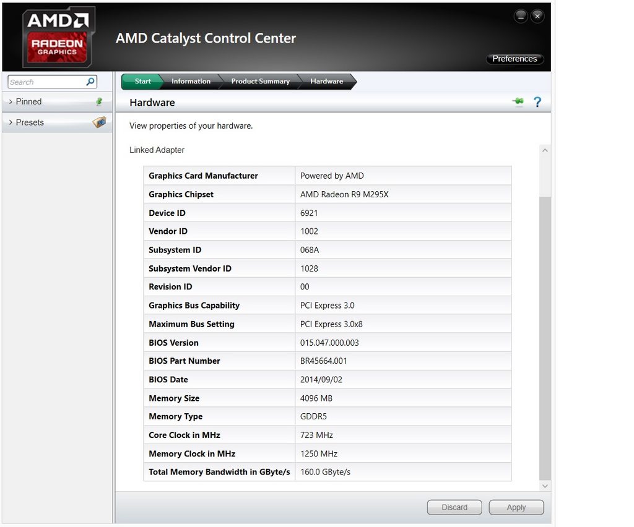Viewport: 634px width, 527px height.
Task: Select the 'Graphics Card Manufacturer' label
Action: click(x=203, y=176)
